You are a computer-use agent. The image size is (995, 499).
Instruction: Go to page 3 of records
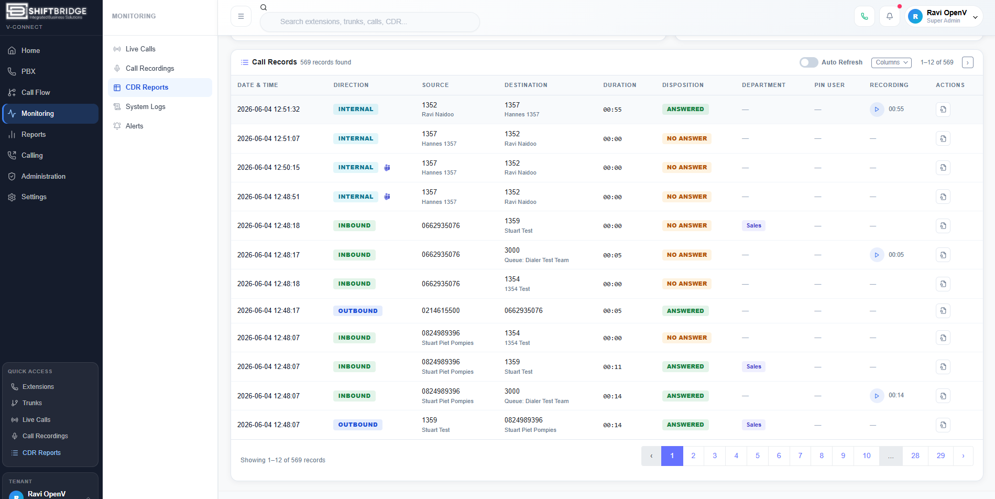pyautogui.click(x=715, y=455)
